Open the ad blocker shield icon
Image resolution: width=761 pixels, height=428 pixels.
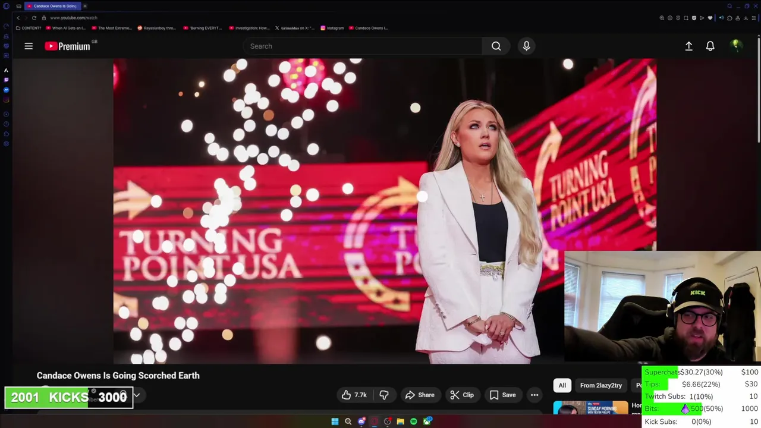tap(694, 18)
